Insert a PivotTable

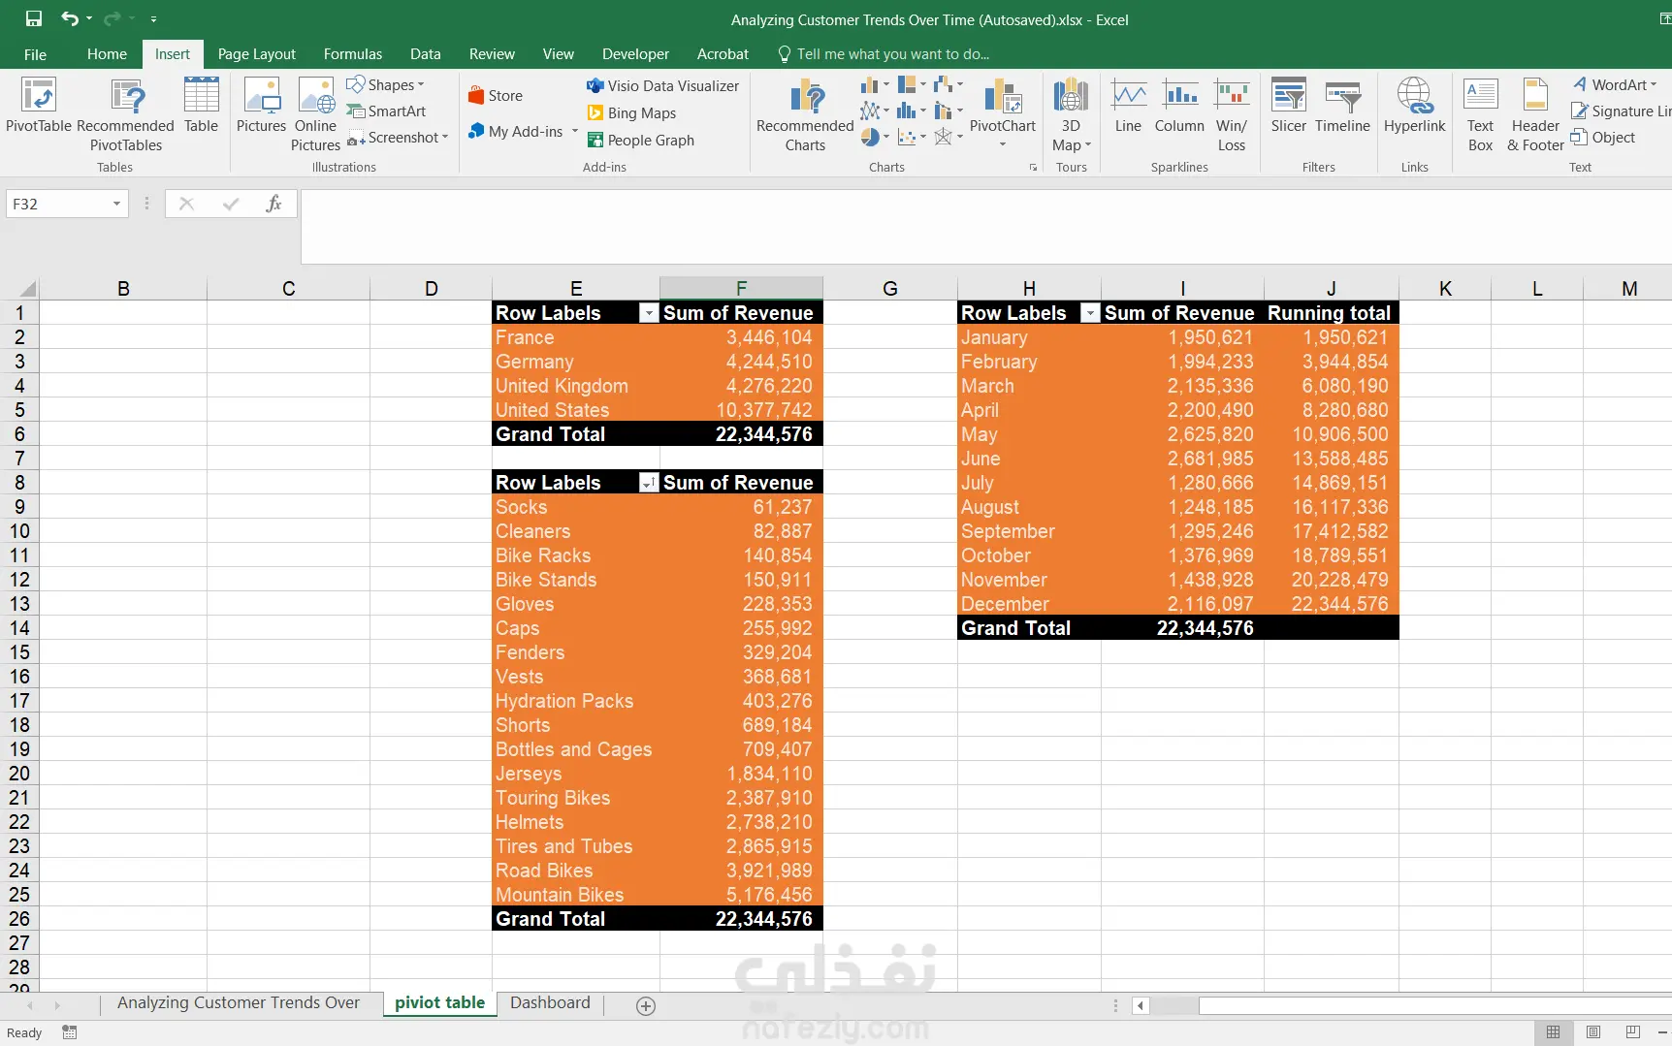pos(39,106)
